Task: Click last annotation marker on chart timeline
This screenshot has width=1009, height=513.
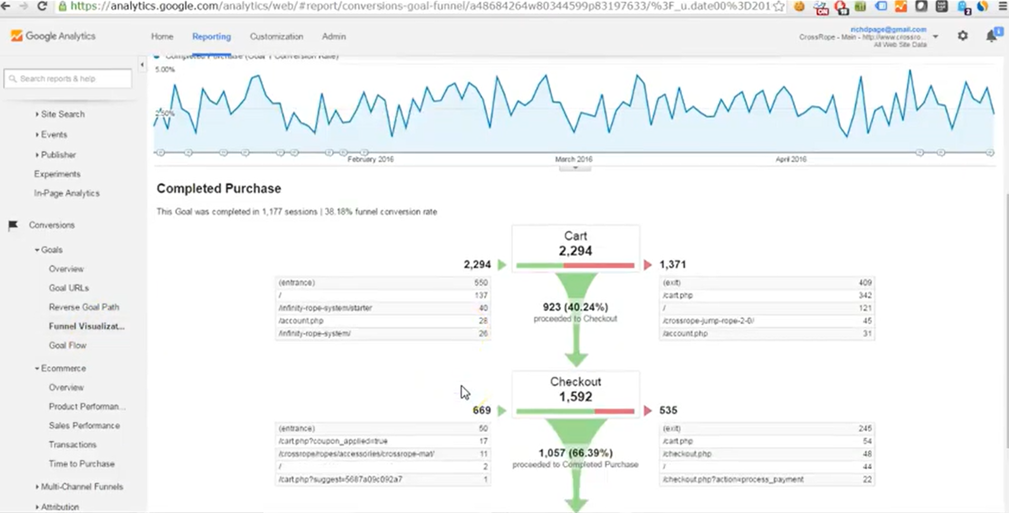Action: (990, 153)
